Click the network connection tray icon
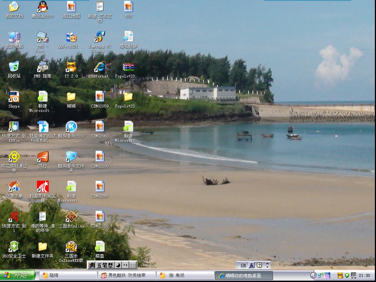Viewport: 376px width, 282px height. pyautogui.click(x=320, y=275)
